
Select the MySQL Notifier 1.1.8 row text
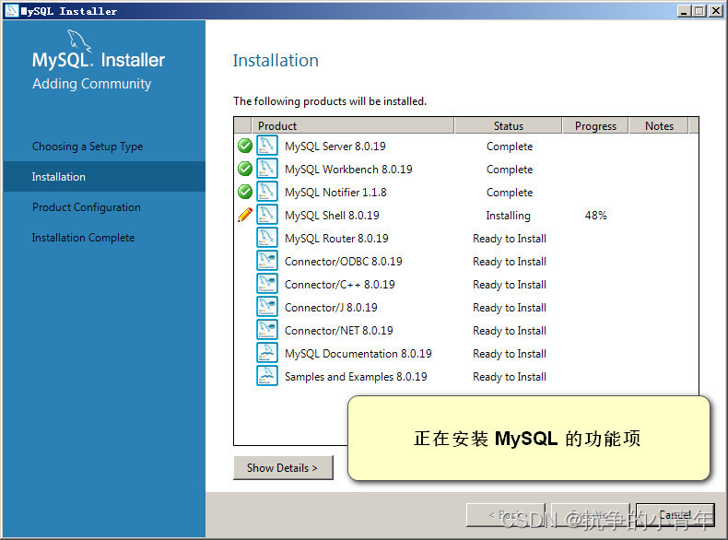tap(335, 193)
